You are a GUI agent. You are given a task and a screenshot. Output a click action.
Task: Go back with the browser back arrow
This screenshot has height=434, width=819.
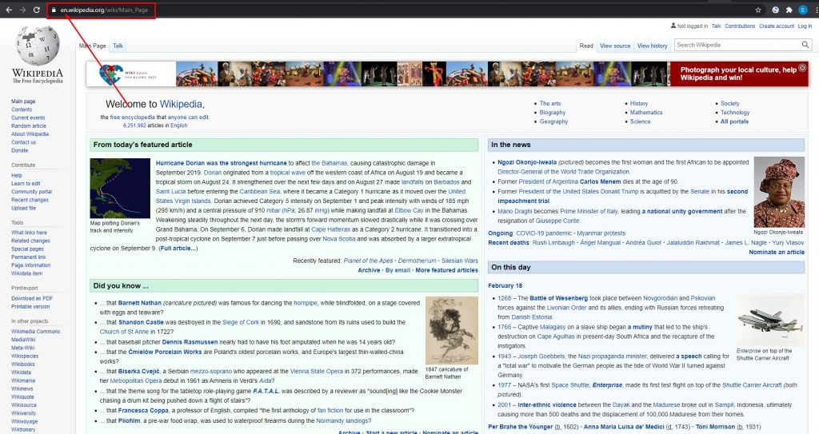(x=9, y=10)
